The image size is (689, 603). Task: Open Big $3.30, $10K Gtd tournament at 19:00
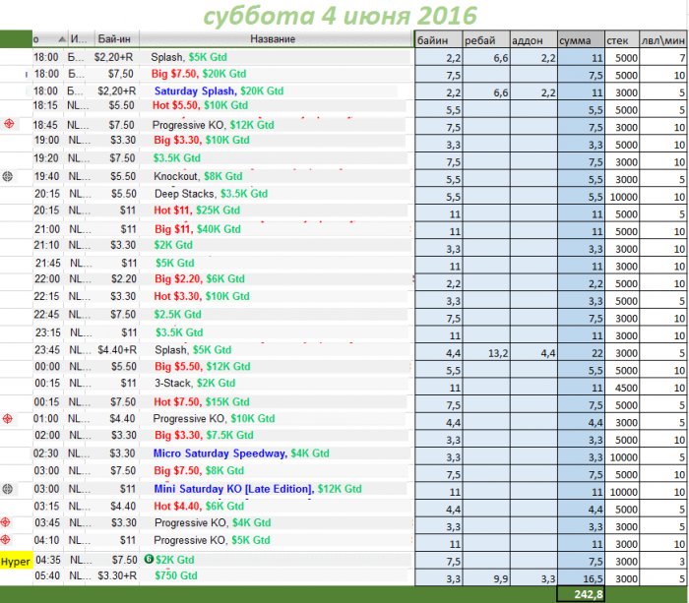pyautogui.click(x=202, y=140)
